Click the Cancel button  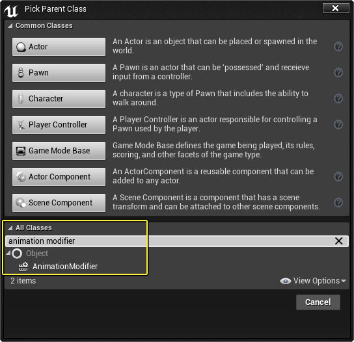click(x=318, y=302)
